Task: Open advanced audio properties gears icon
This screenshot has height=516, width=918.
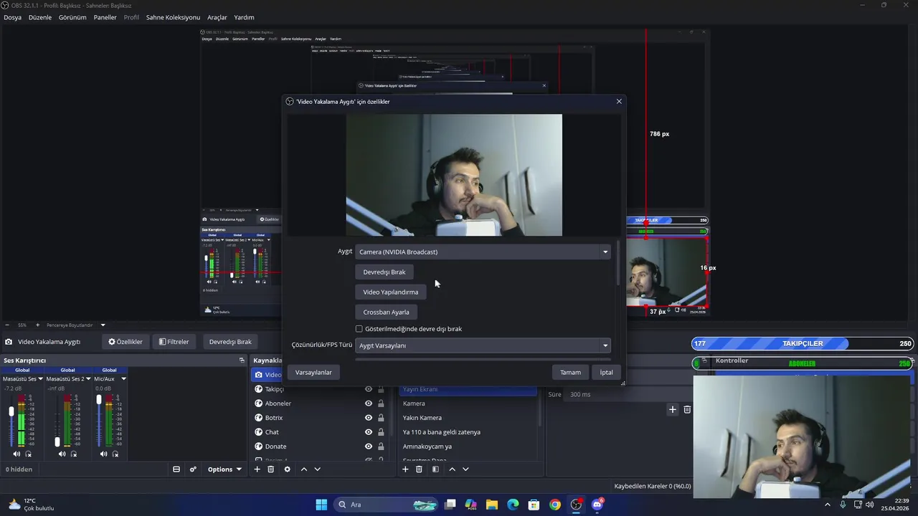Action: [x=193, y=469]
